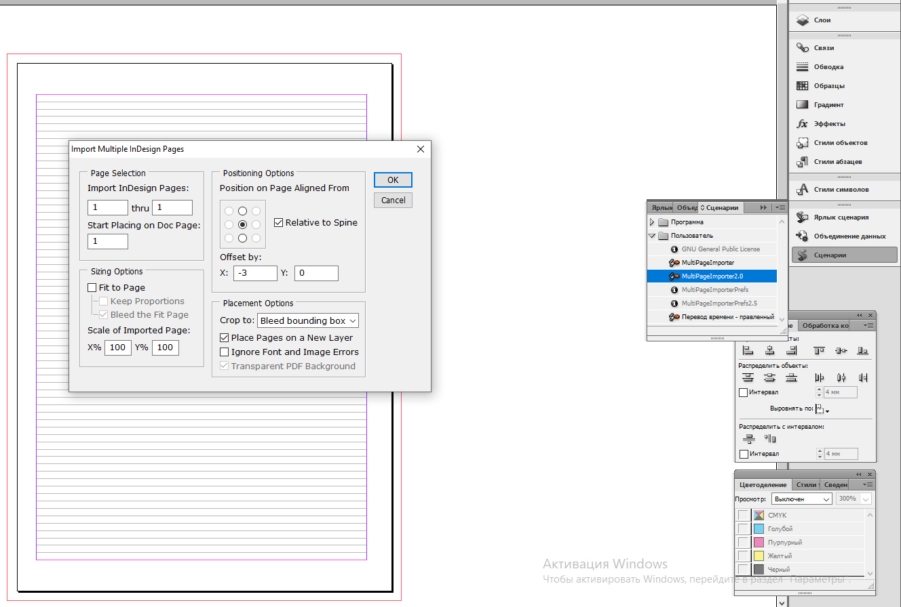Open the Выровнять по dropdown
The image size is (901, 607).
[x=822, y=409]
